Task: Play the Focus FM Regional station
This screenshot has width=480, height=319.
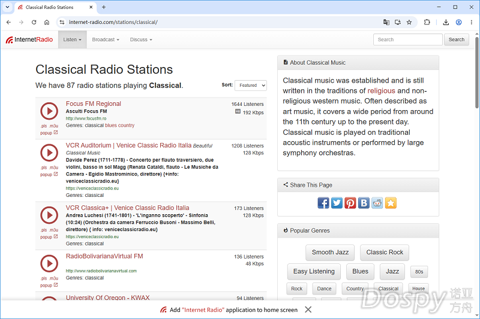Action: point(49,111)
